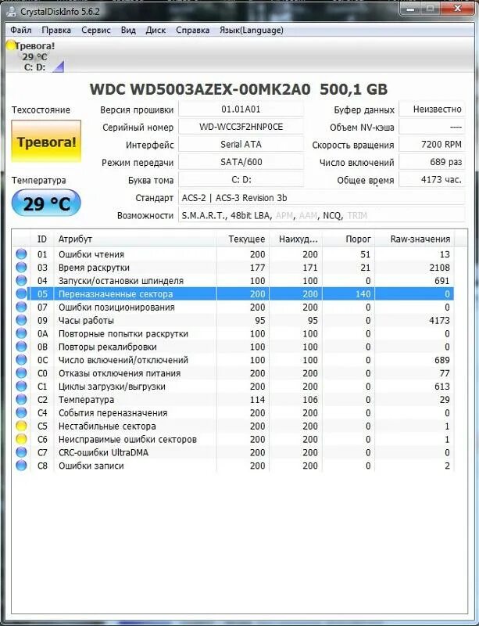Click the Текущее column header

click(x=243, y=239)
